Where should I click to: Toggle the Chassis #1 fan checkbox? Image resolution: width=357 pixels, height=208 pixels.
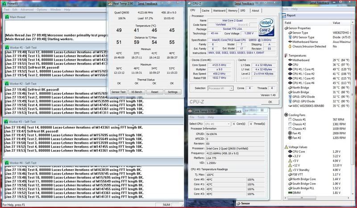point(290,119)
